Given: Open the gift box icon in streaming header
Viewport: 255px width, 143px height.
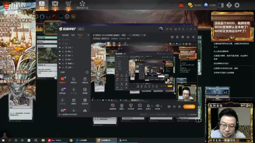Looking at the screenshot, I should 172,37.
